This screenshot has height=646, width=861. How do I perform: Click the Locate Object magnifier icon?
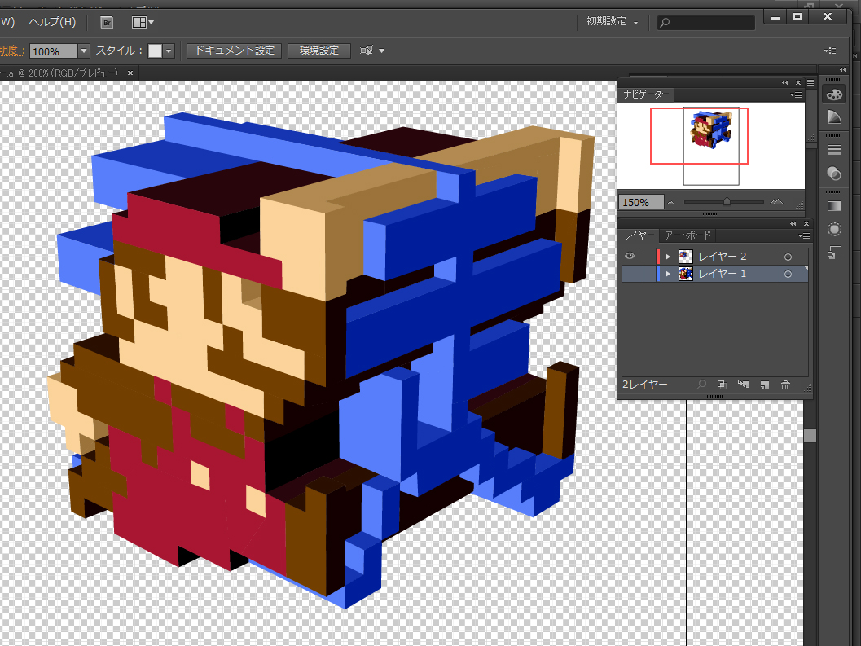point(702,385)
